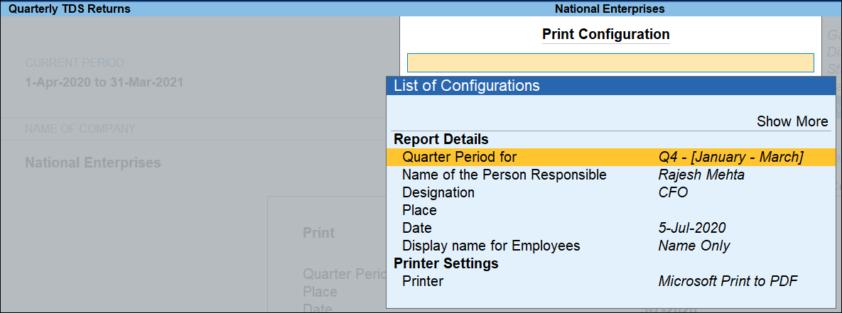Select Display name for Employees option
Viewport: 842px width, 313px height.
click(491, 246)
